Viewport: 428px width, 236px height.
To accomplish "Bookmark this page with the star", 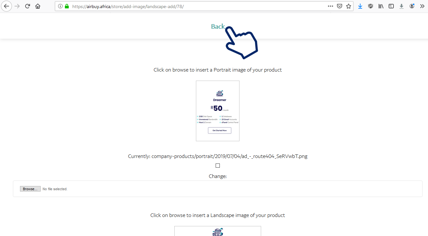I will tap(349, 6).
